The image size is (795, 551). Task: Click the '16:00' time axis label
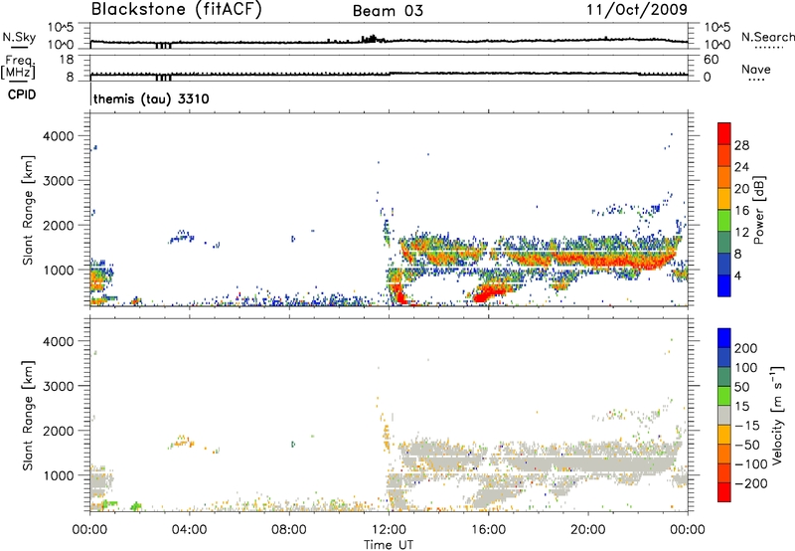(488, 530)
